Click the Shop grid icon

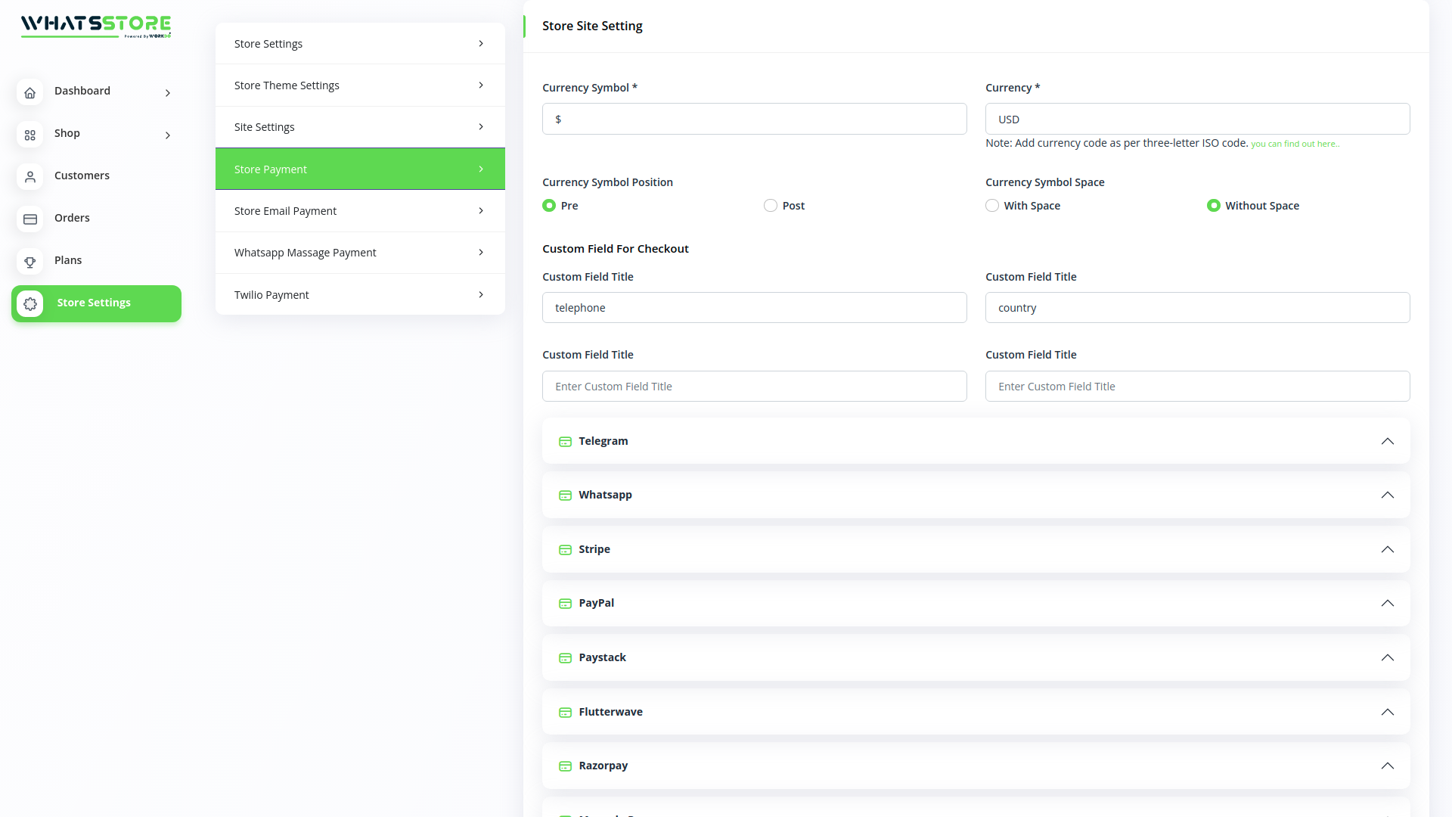pyautogui.click(x=29, y=135)
